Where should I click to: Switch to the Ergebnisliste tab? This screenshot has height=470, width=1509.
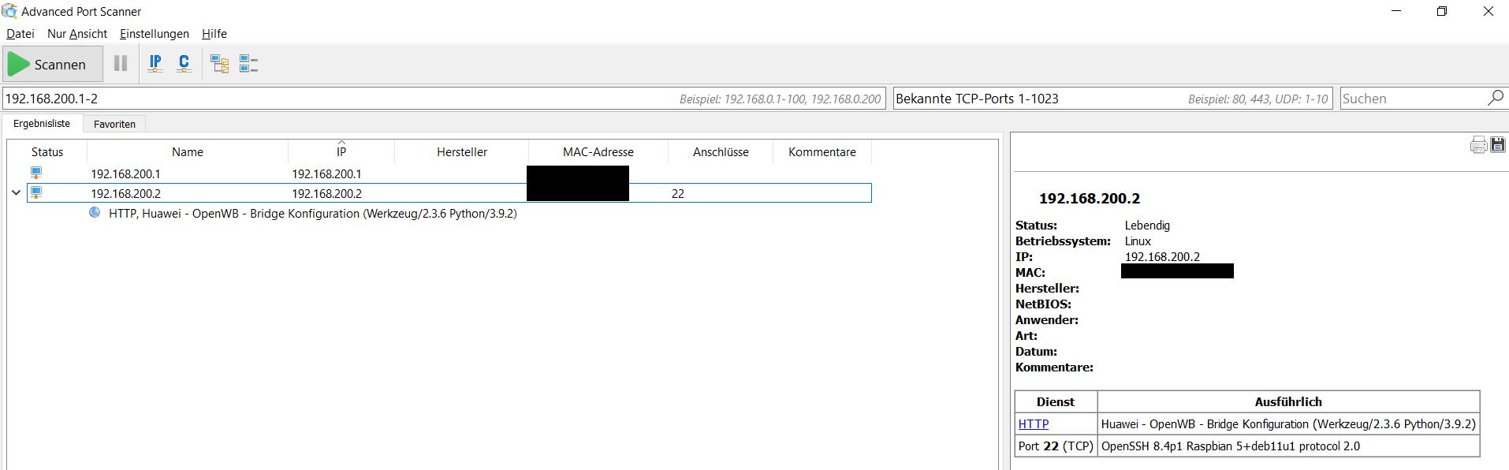click(x=42, y=124)
